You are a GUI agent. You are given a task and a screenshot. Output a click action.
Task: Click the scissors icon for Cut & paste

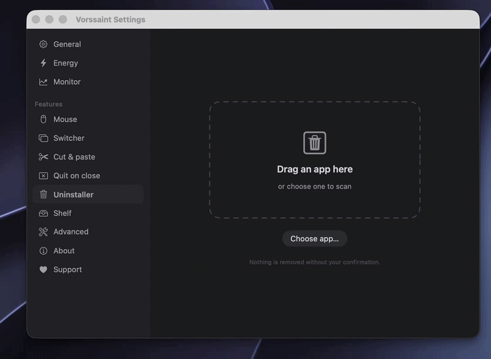(43, 157)
